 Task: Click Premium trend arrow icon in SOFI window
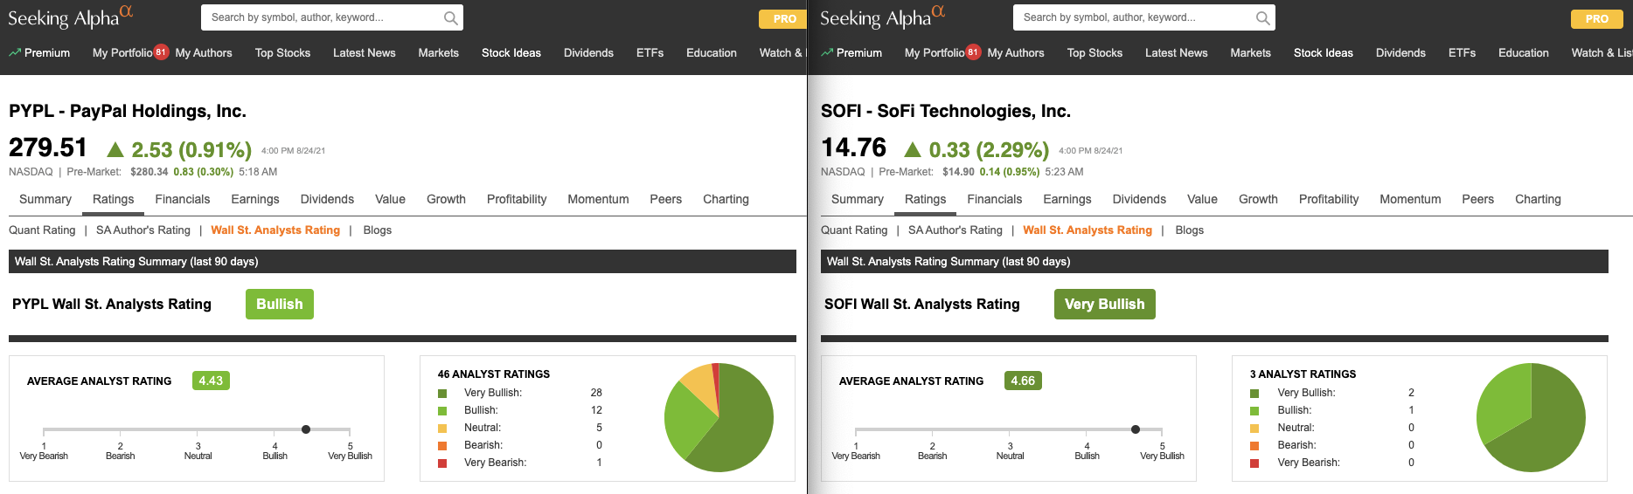[827, 52]
